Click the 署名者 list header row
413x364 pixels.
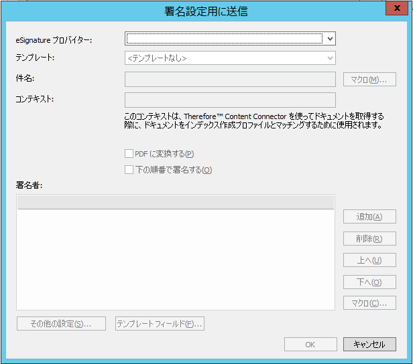point(176,202)
